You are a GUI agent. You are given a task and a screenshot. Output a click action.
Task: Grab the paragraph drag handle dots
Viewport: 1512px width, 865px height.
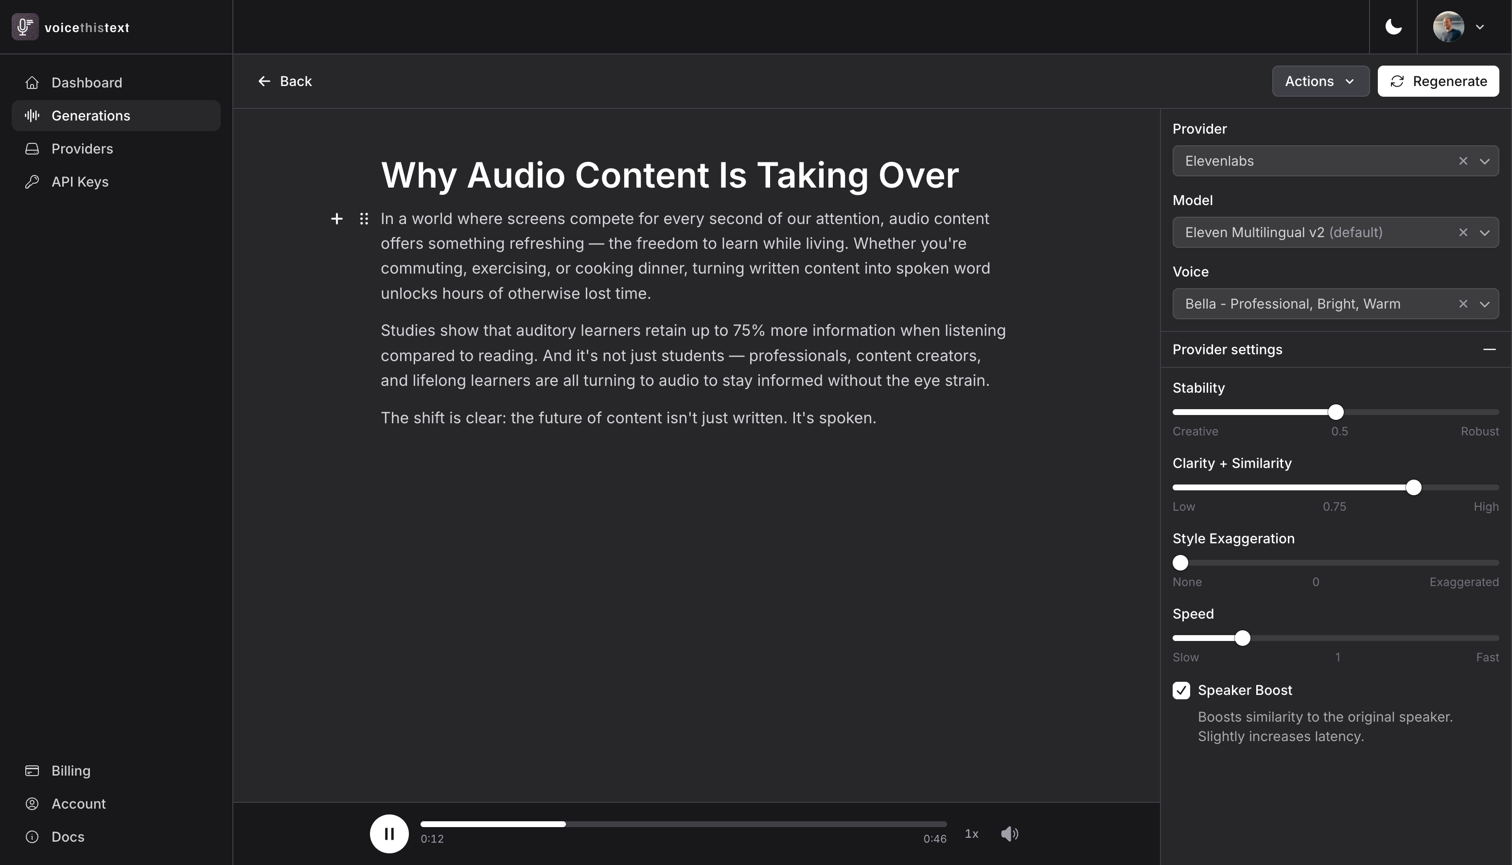tap(364, 219)
